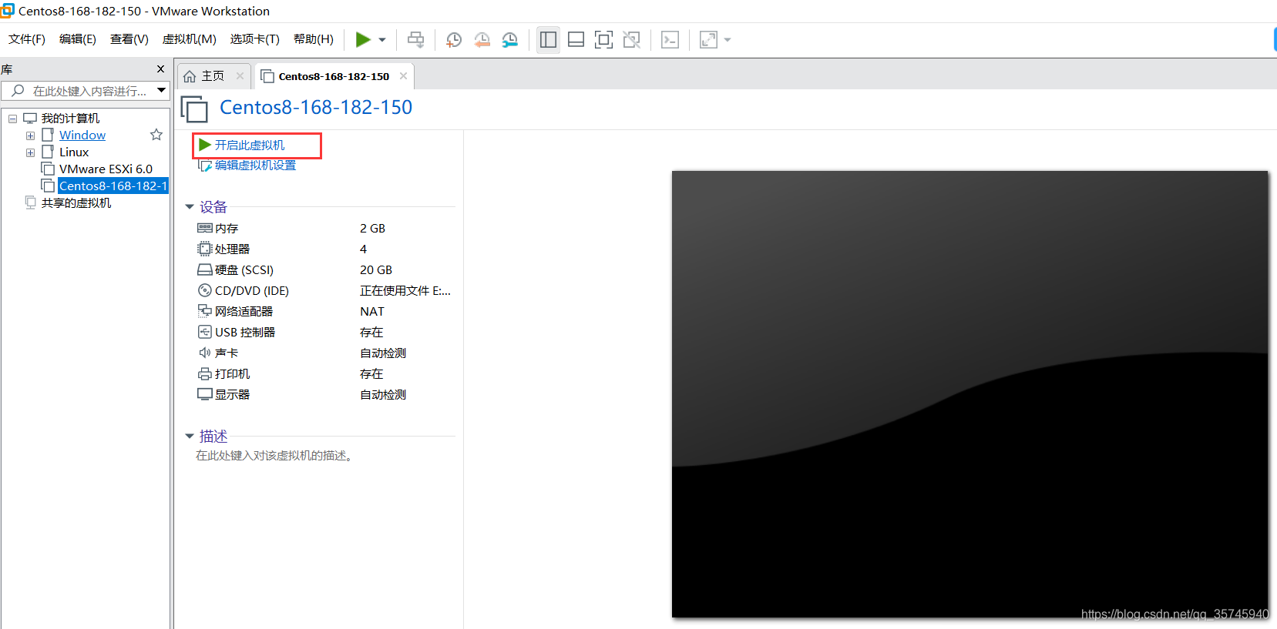Screen dimensions: 1277x629
Task: Click the green power-on play icon in toolbar
Action: point(363,39)
